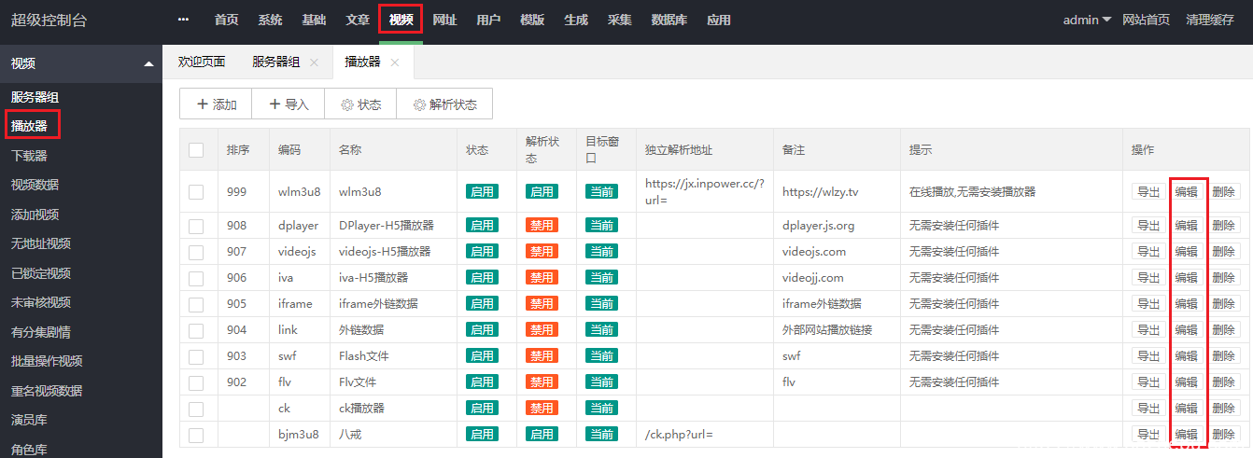Open 文章 in top navigation

[x=358, y=20]
